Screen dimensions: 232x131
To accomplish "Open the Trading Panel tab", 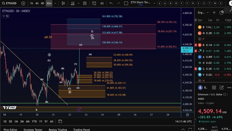I will click(81, 129).
